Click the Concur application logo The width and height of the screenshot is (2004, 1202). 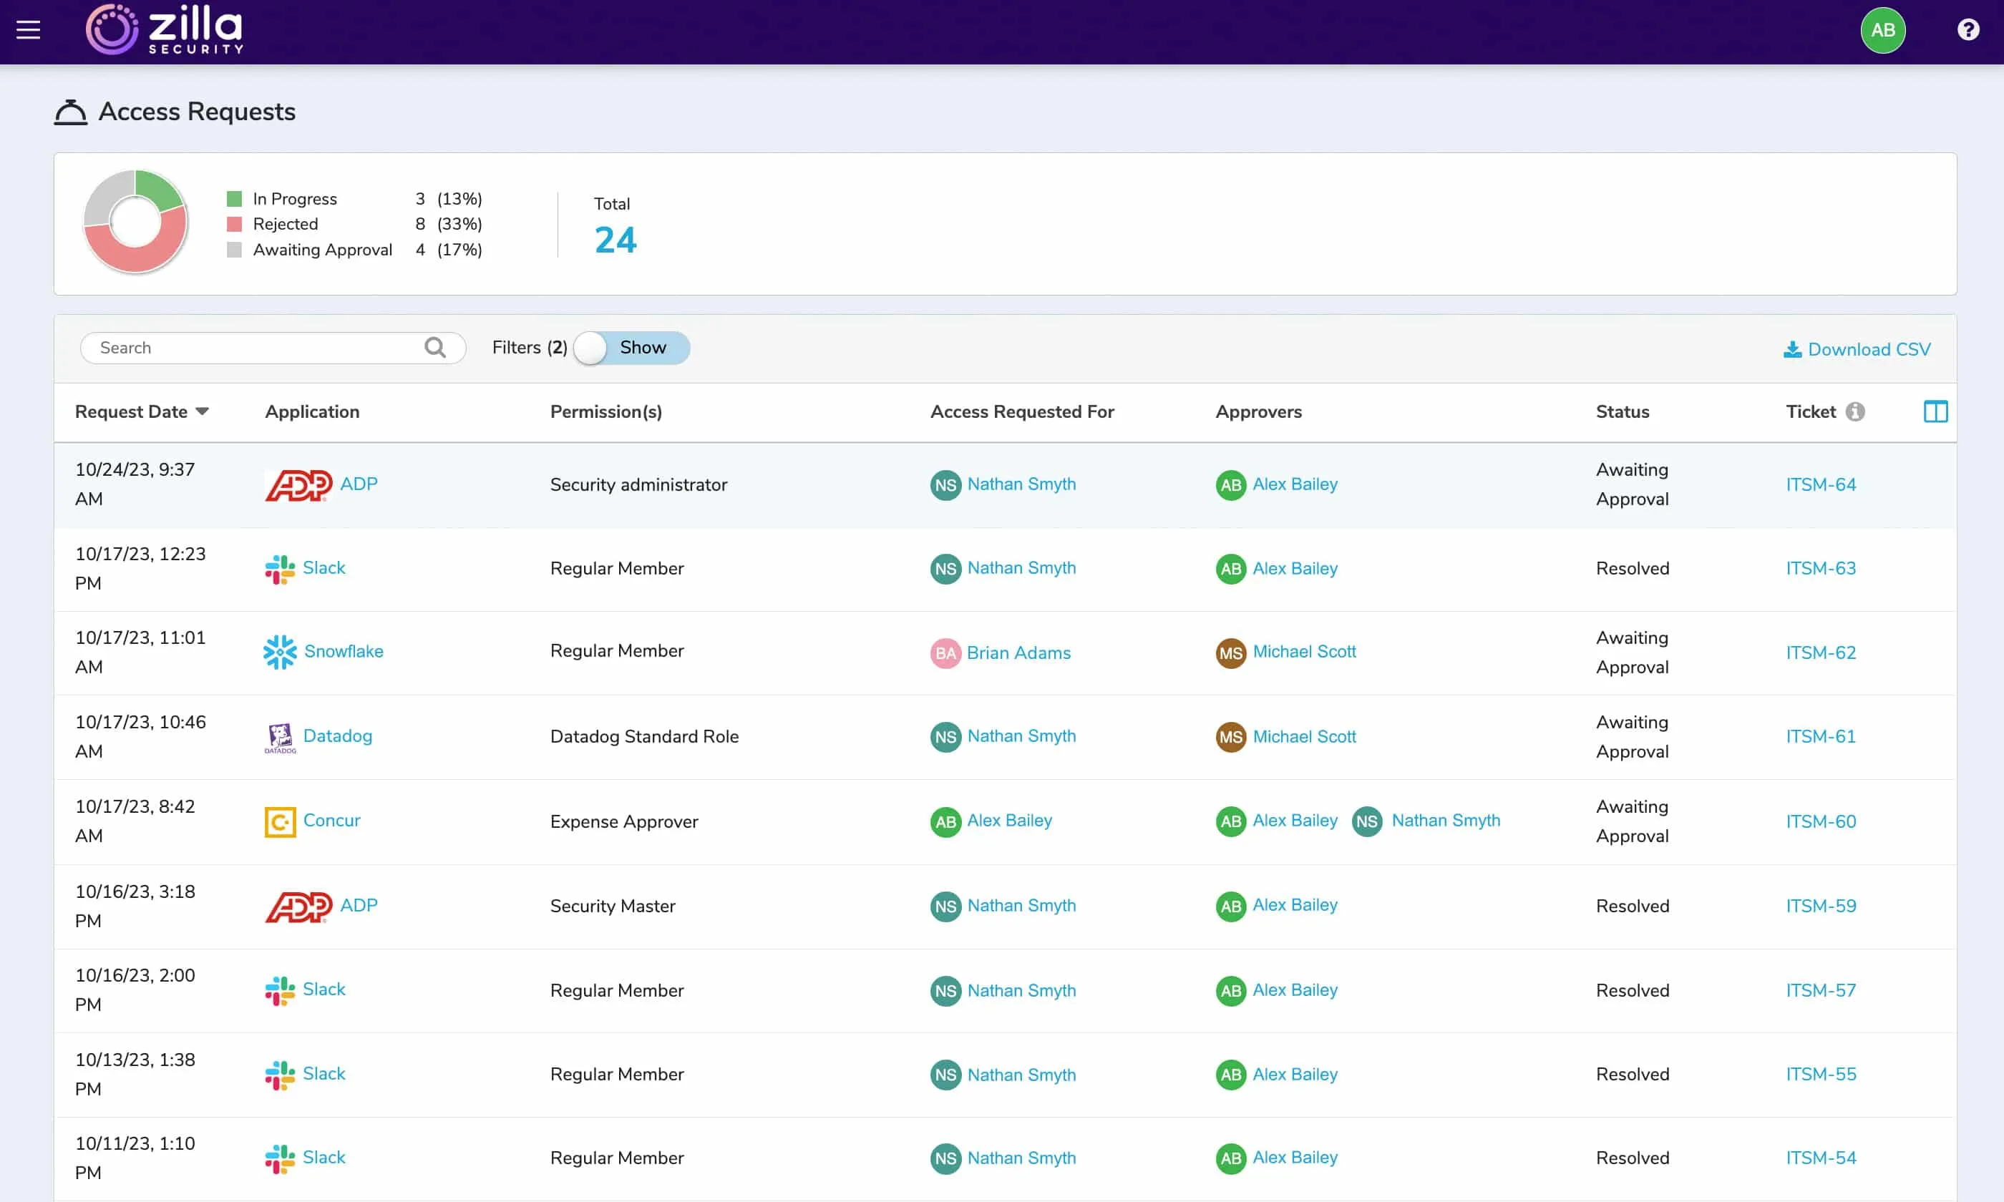point(279,821)
